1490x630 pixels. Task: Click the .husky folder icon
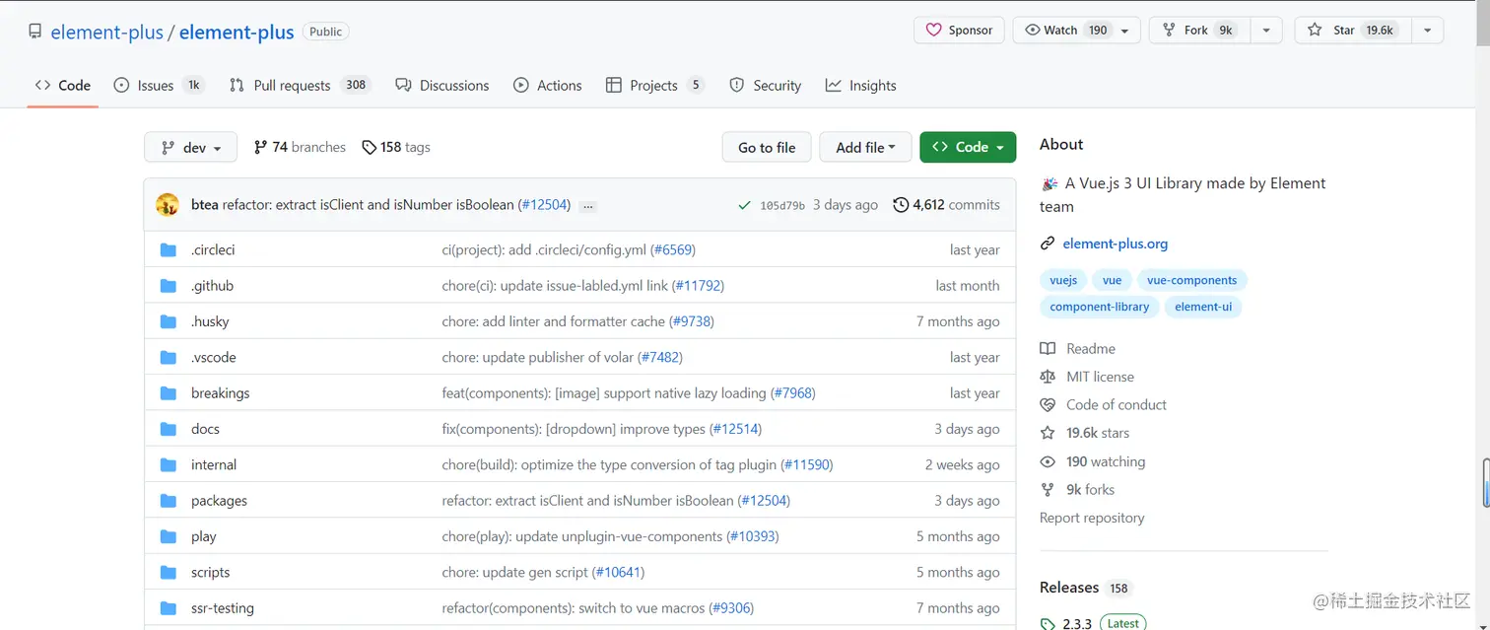[x=169, y=321]
